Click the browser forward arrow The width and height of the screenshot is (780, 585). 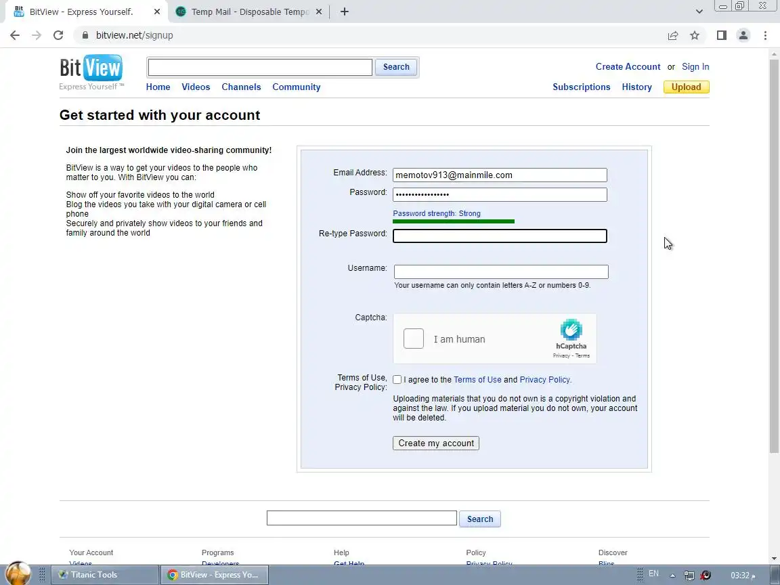37,35
